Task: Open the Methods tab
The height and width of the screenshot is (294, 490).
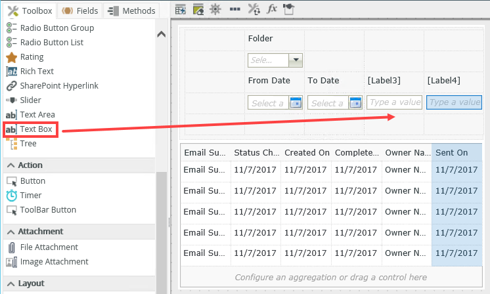Action: point(131,11)
